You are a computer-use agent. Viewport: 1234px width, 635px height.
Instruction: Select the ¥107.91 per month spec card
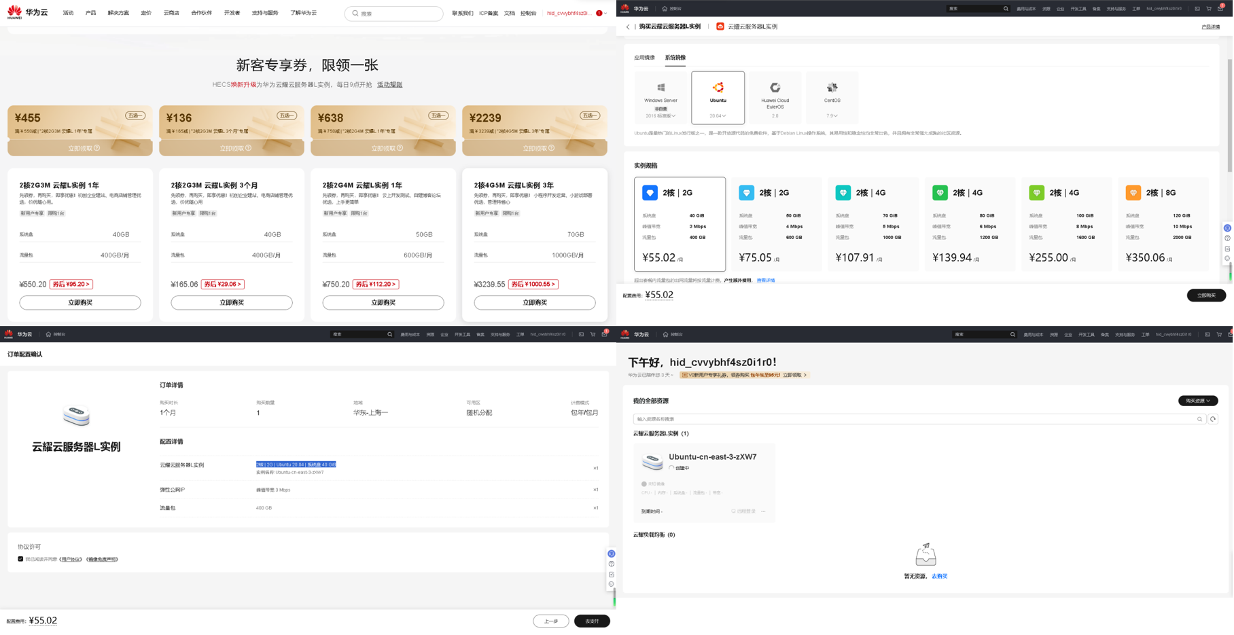(x=873, y=224)
